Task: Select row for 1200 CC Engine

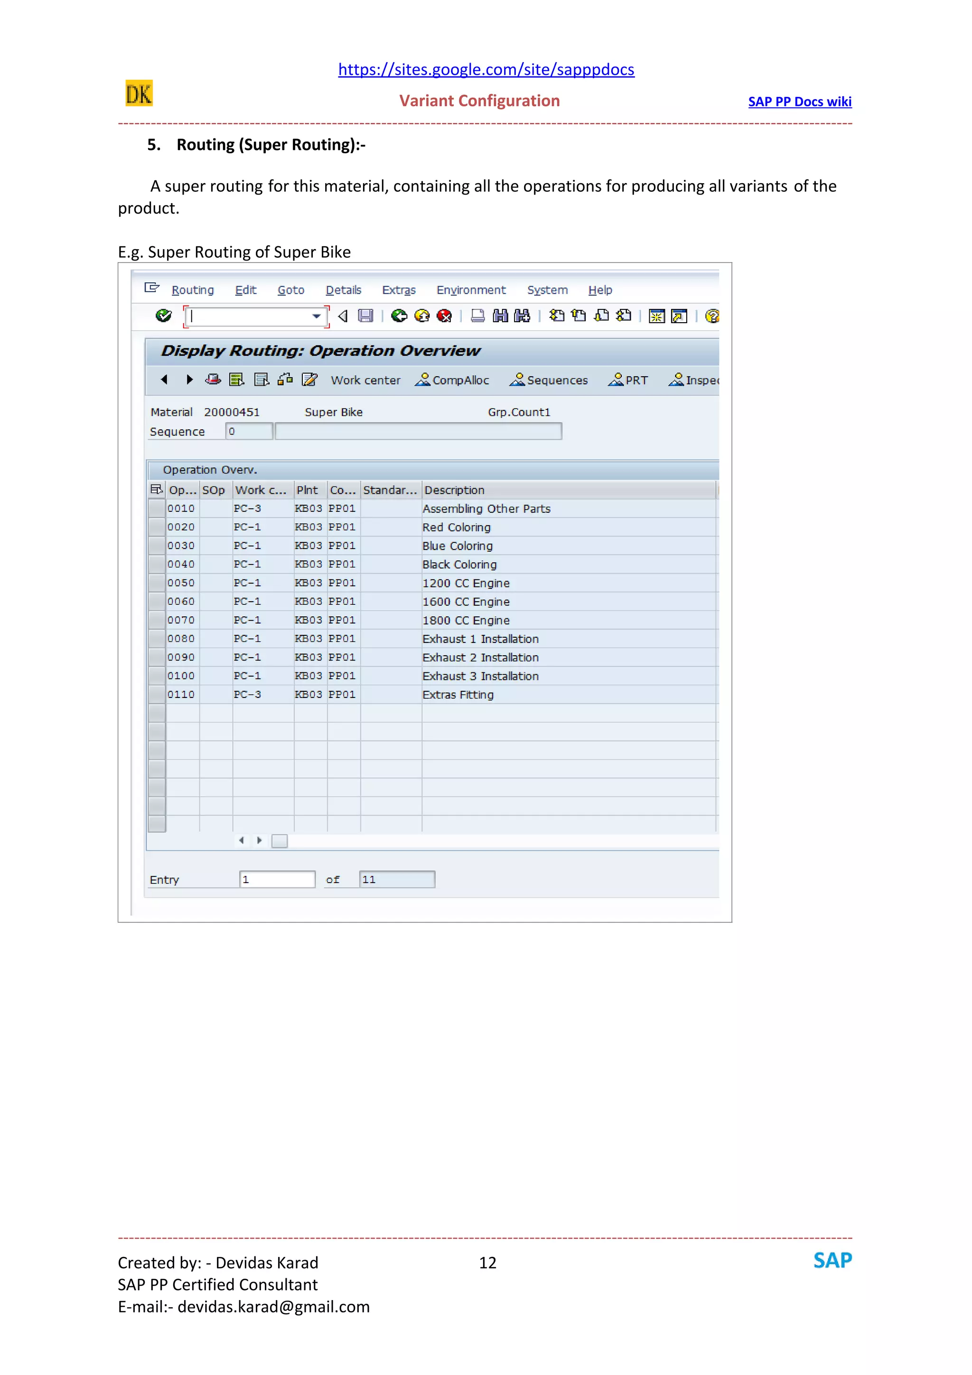Action: (157, 583)
